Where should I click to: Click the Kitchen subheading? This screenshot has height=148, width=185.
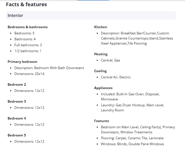coord(101,27)
